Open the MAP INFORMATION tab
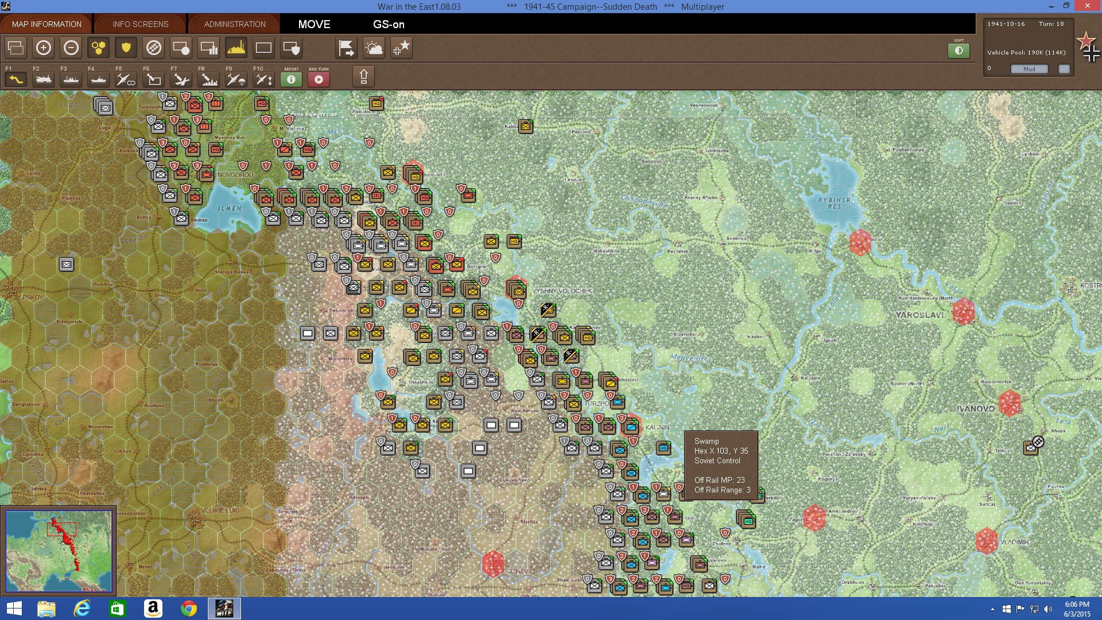This screenshot has width=1102, height=620. (x=46, y=24)
